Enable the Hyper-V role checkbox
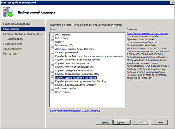175x129 pixels. (52, 42)
